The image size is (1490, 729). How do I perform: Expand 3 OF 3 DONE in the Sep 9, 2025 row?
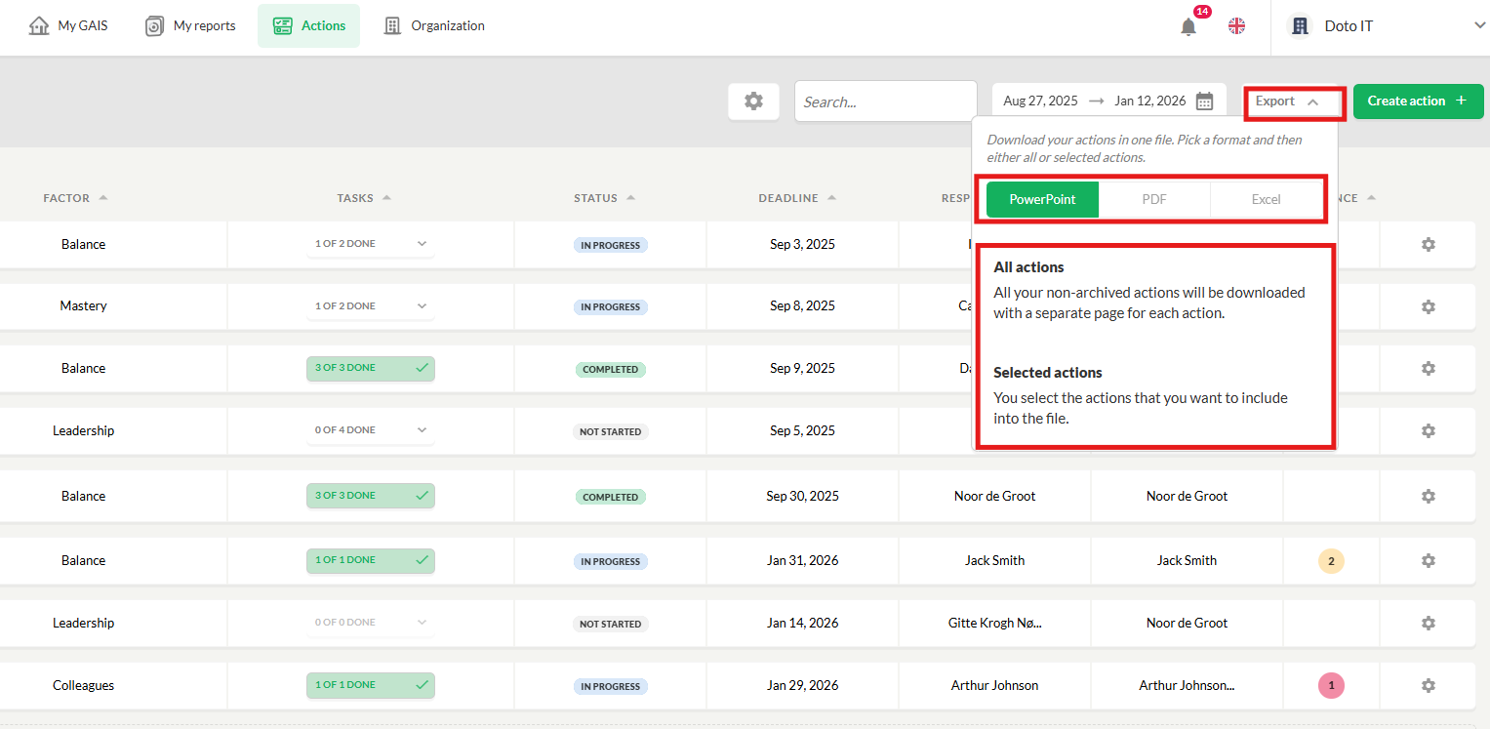click(x=371, y=369)
